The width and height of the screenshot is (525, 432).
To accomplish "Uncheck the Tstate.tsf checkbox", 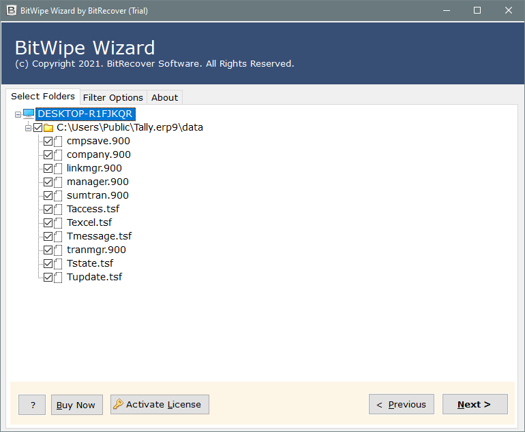I will click(x=48, y=263).
